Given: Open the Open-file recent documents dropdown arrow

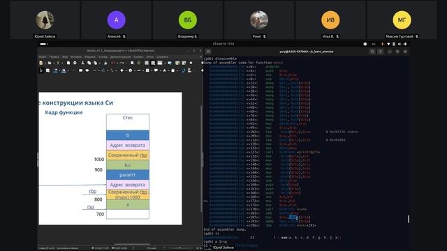Looking at the screenshot, I should [x=54, y=63].
